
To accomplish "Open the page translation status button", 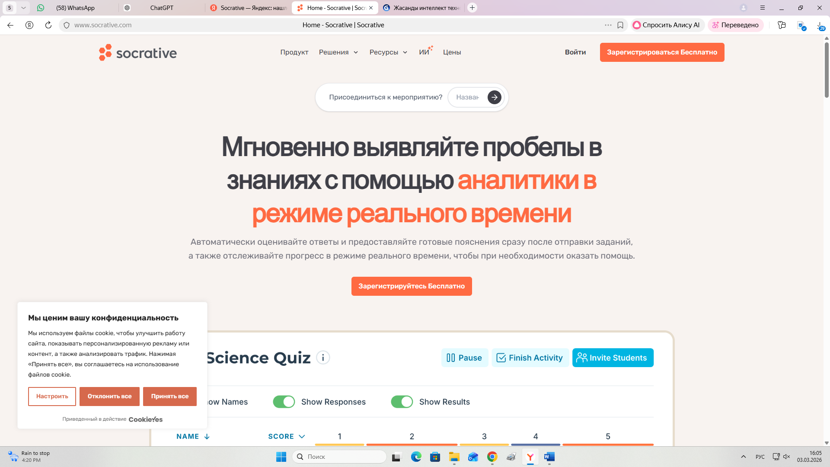I will [735, 25].
